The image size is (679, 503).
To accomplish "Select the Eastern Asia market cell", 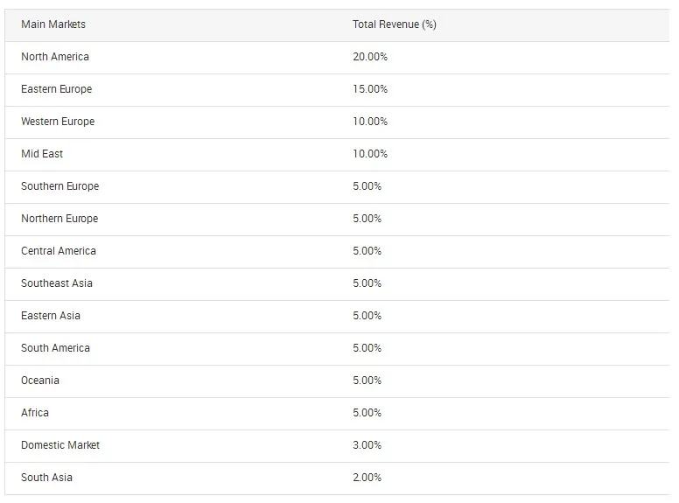I will 51,316.
